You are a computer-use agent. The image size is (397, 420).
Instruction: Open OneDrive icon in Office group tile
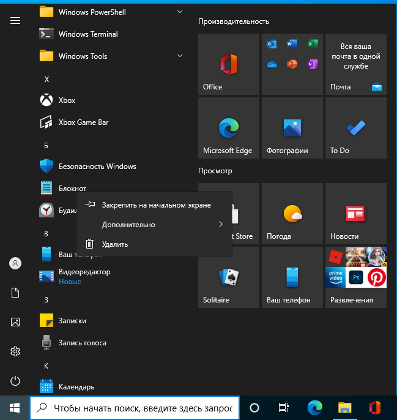[x=272, y=64]
